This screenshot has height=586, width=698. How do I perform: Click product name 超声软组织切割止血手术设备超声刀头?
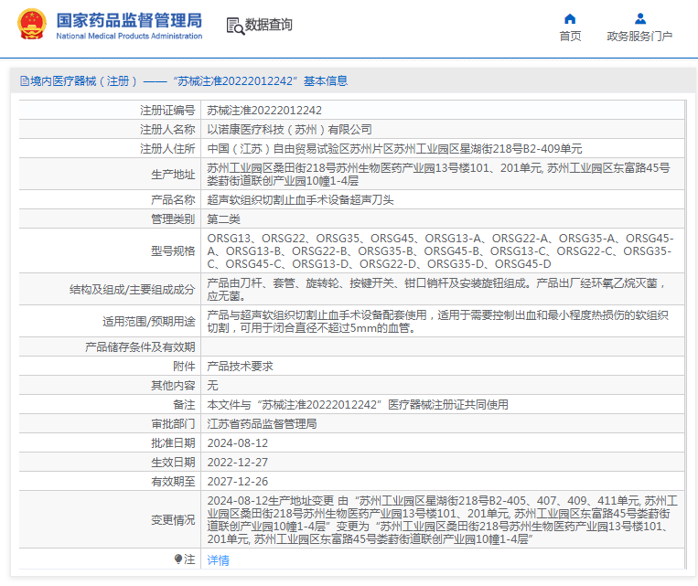(300, 200)
